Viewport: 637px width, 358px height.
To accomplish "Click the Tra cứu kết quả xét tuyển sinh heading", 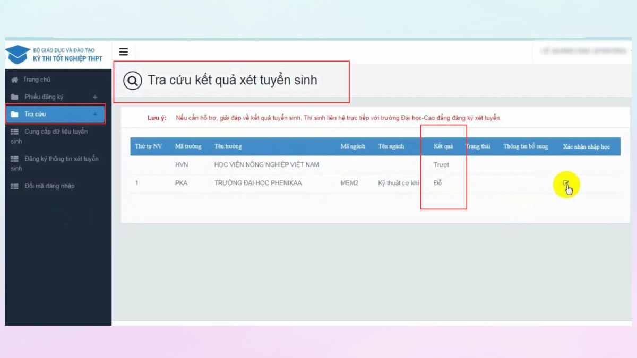I will pyautogui.click(x=232, y=80).
